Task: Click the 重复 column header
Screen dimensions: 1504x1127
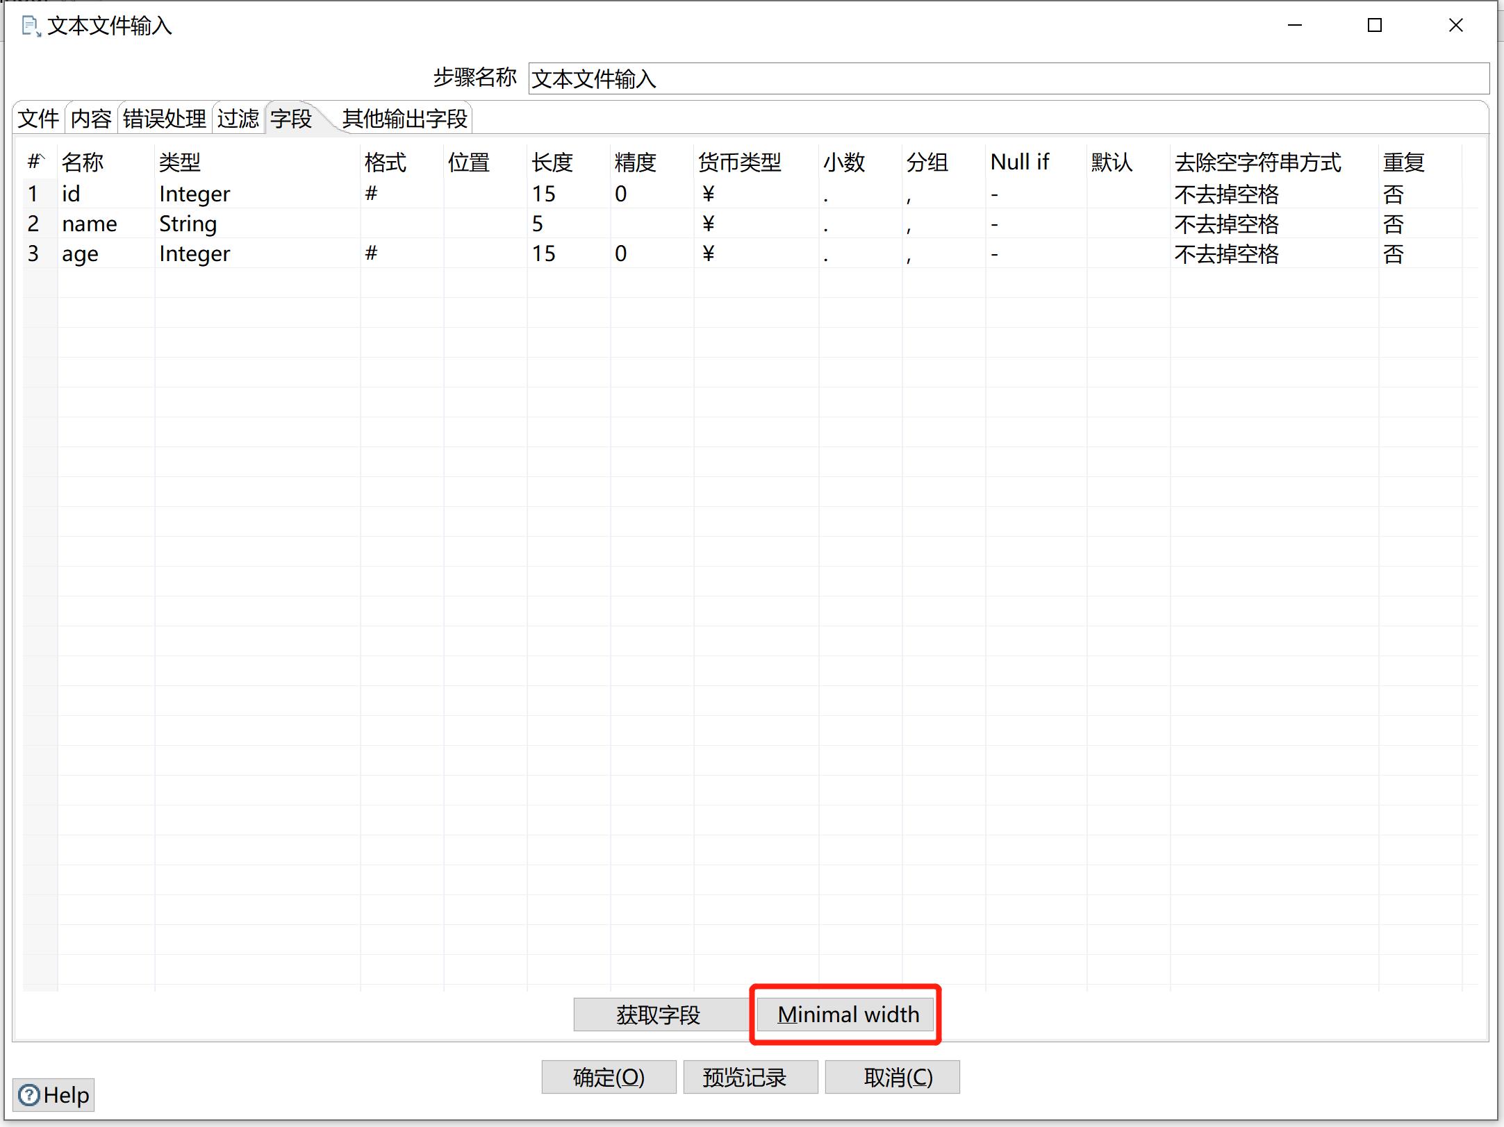Action: [x=1421, y=162]
